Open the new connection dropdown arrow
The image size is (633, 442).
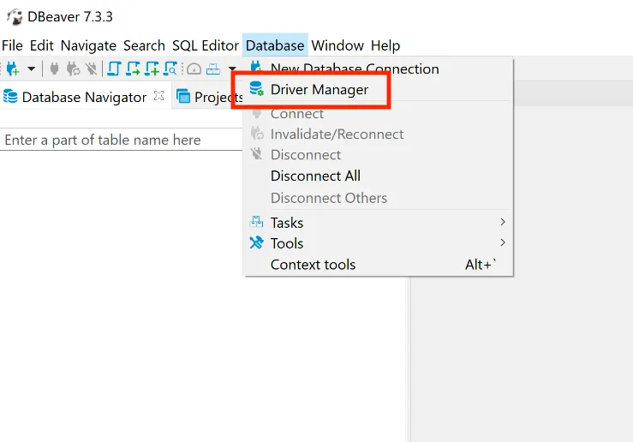click(31, 69)
